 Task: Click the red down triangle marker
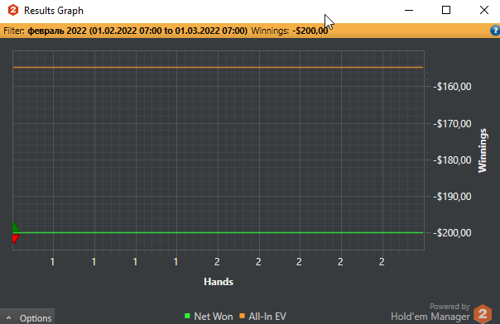coord(15,238)
